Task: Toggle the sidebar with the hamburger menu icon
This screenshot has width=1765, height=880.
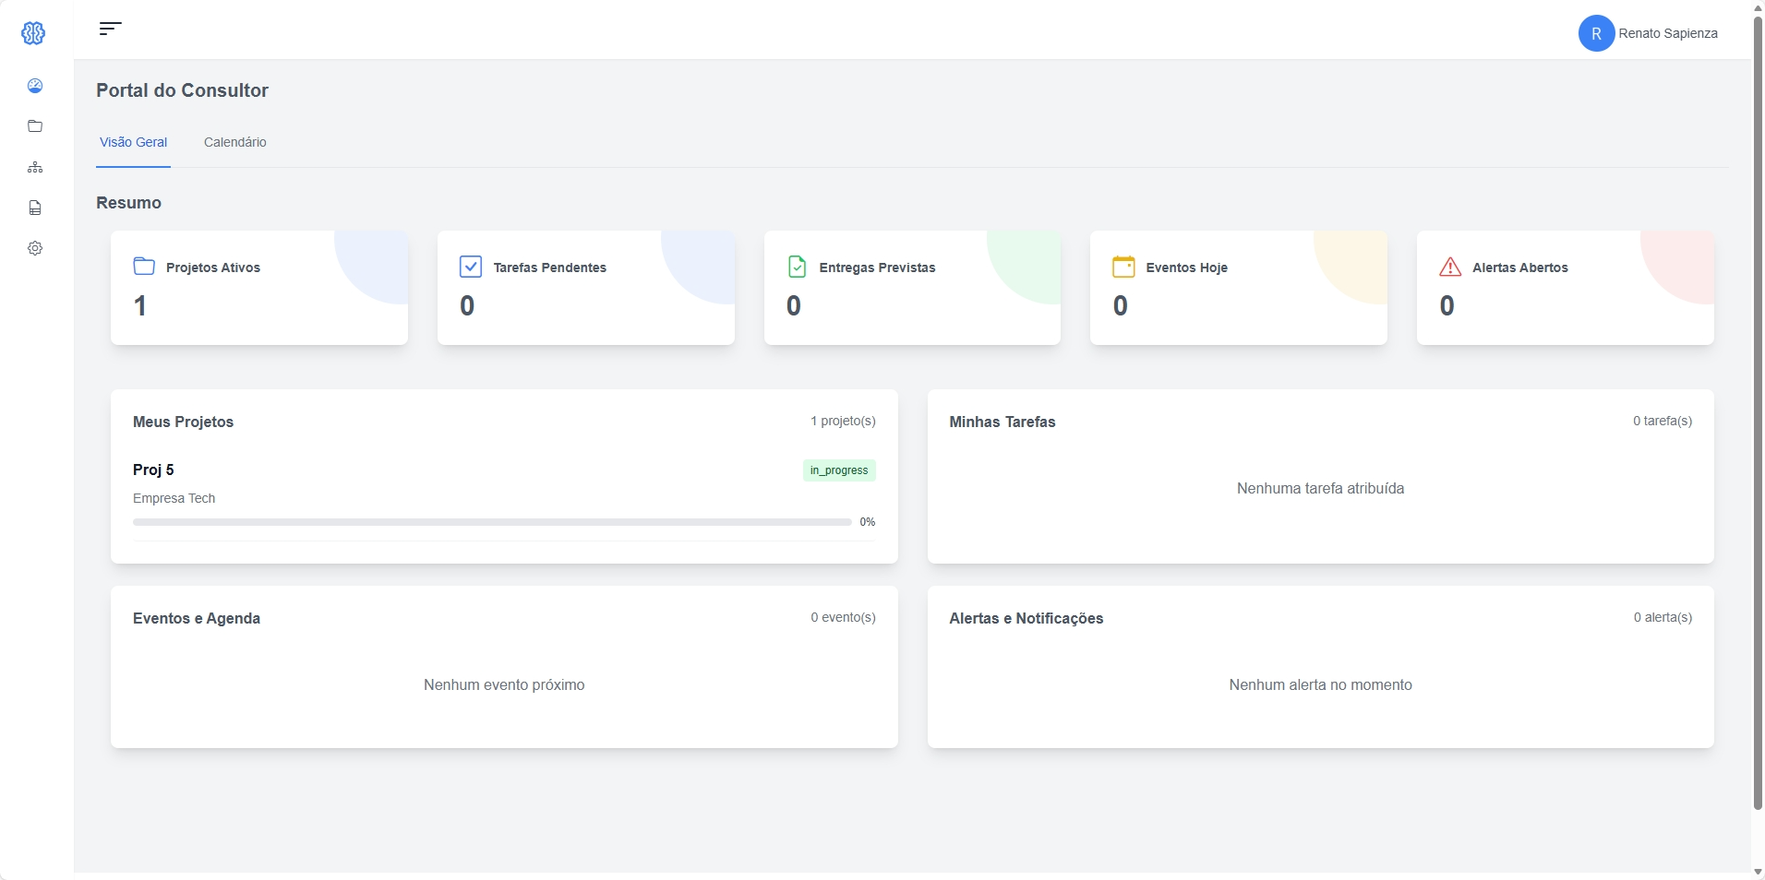Action: [x=110, y=29]
